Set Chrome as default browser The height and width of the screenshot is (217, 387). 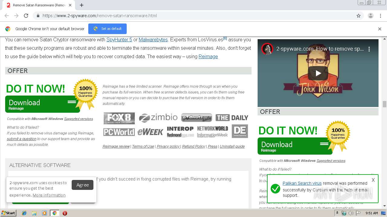(x=107, y=29)
